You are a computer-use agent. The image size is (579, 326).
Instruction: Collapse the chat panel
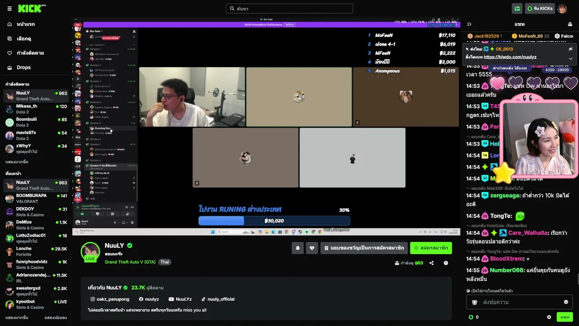(469, 24)
